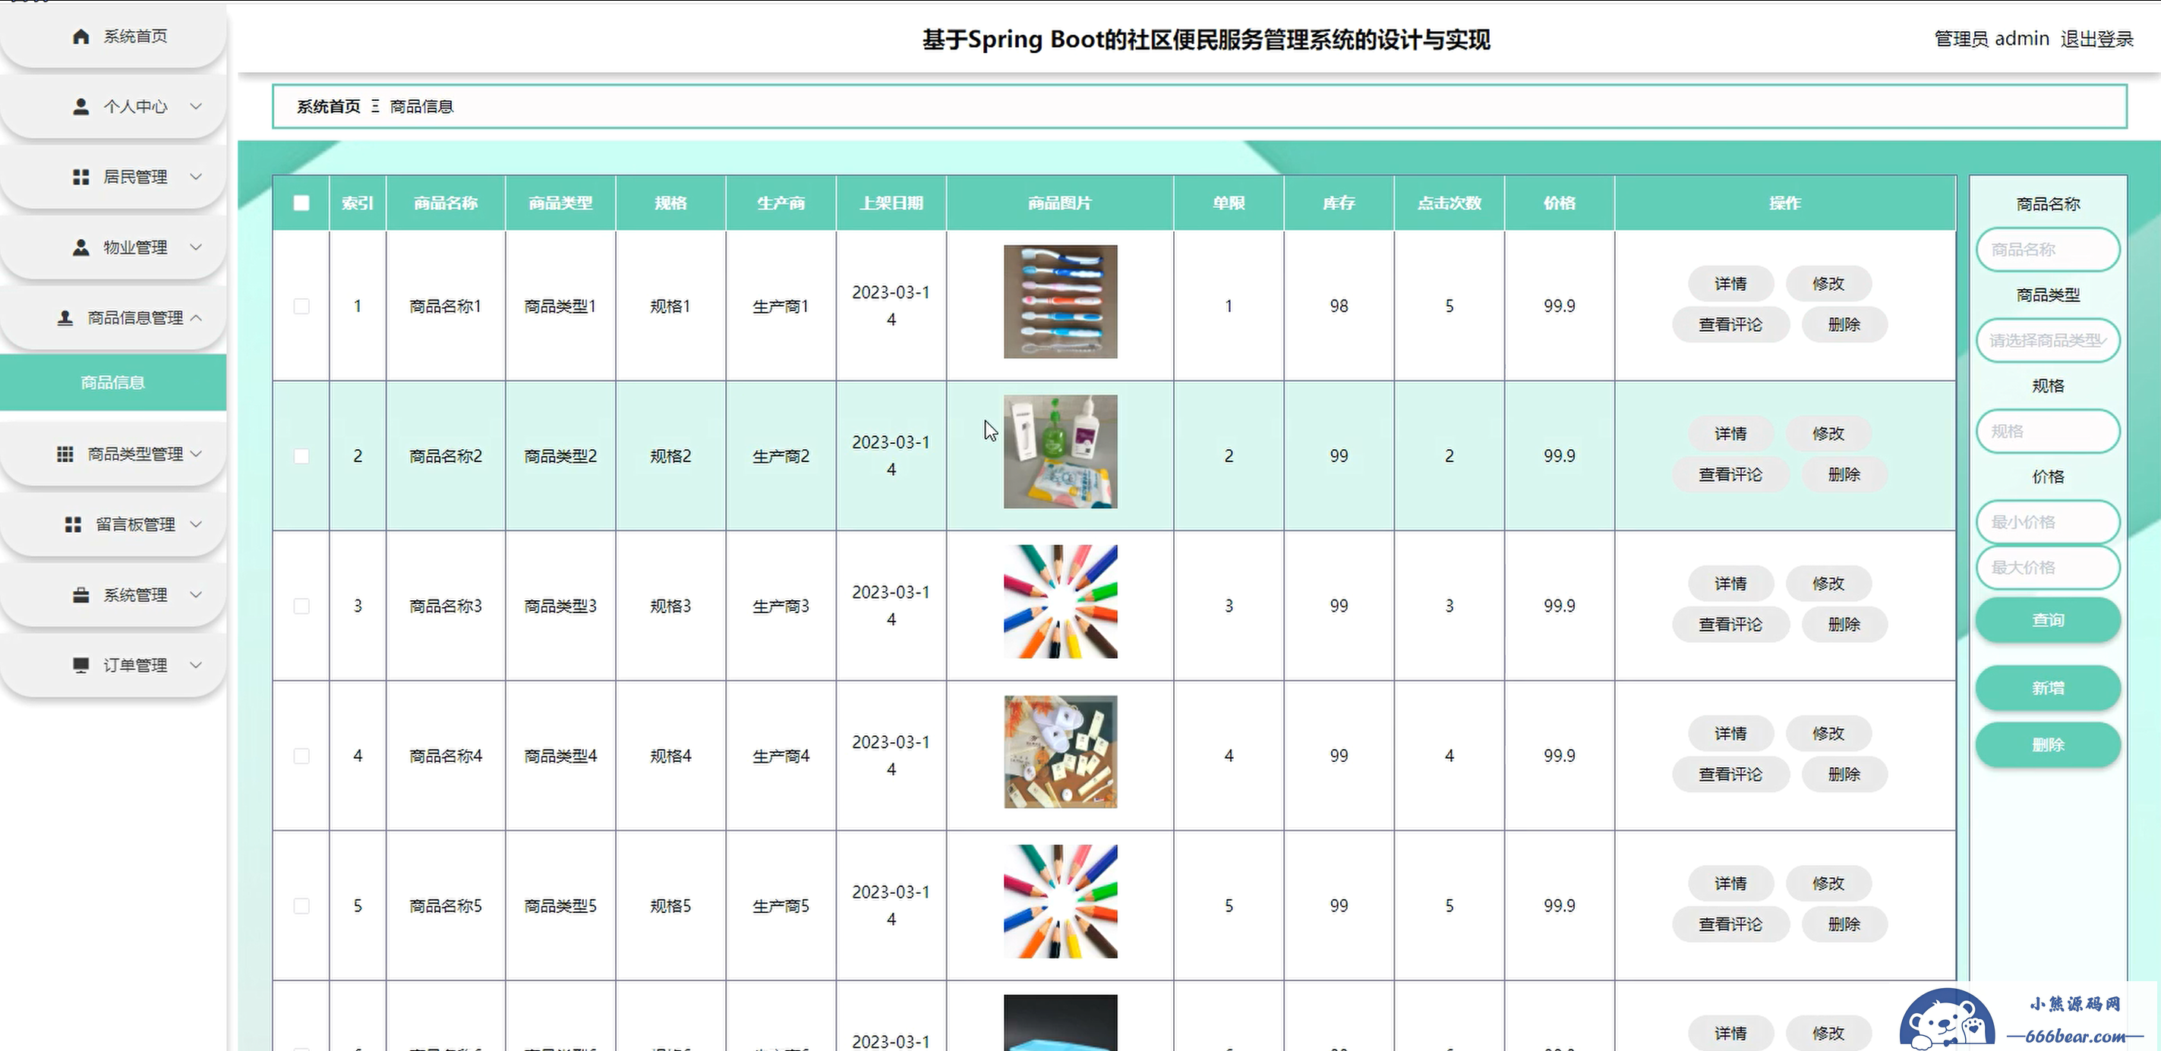
Task: Click 查看评论 for row 商品名称4
Action: [x=1730, y=775]
